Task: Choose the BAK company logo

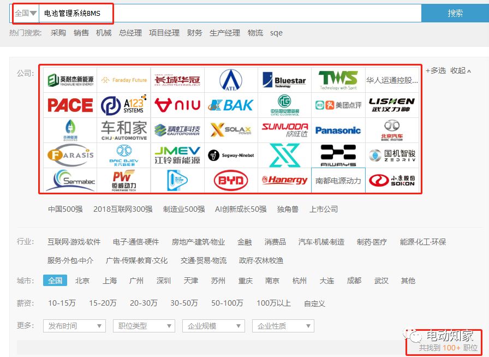Action: (x=231, y=105)
